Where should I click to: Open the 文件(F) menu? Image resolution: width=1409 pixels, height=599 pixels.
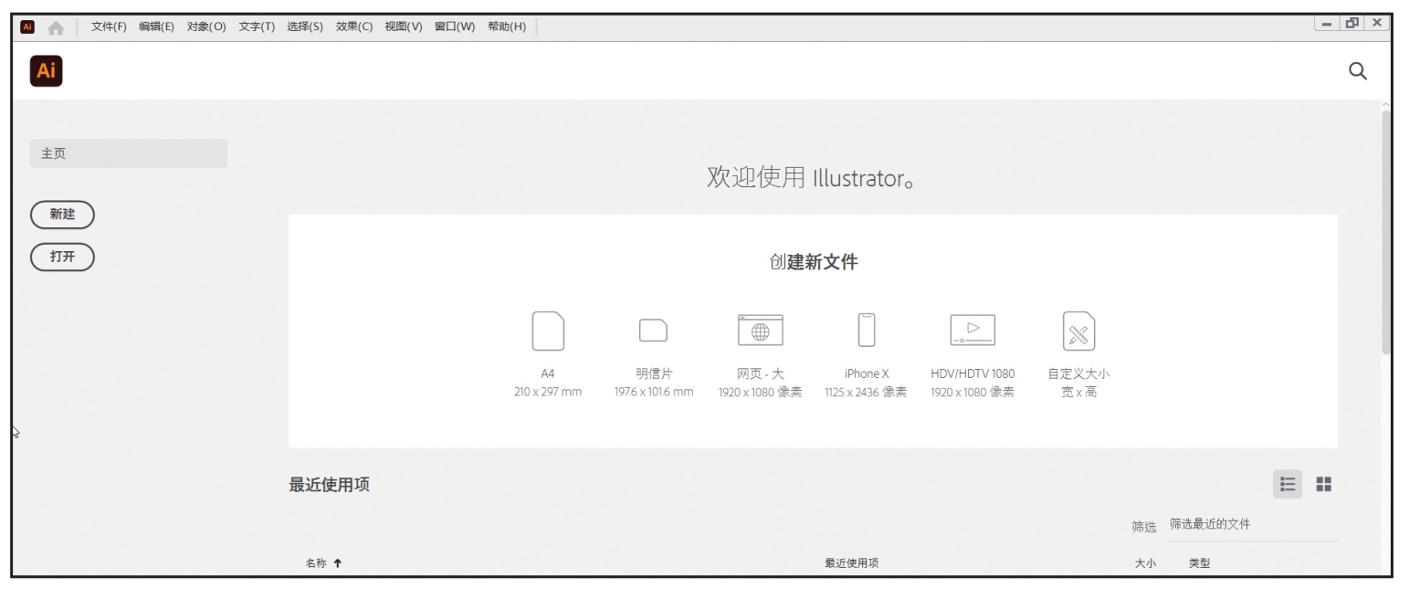[109, 26]
